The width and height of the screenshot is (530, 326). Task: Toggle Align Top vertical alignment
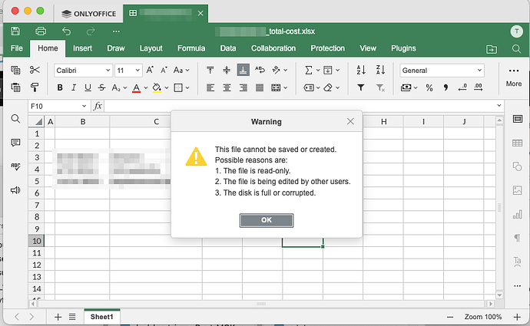coord(210,71)
